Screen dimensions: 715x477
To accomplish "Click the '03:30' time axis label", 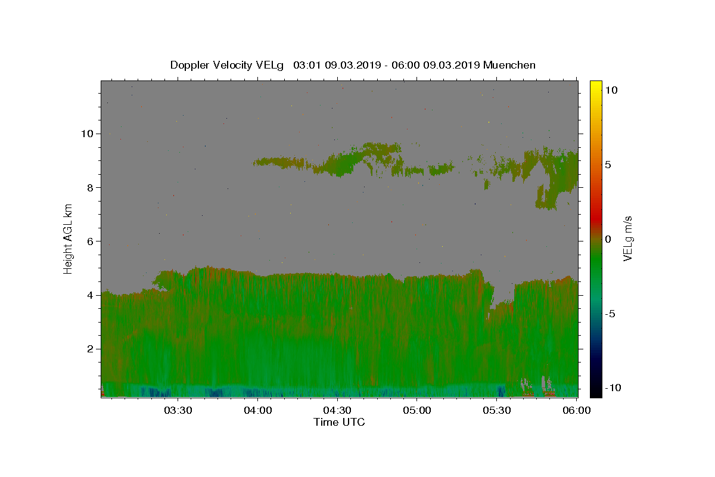I will pyautogui.click(x=178, y=410).
